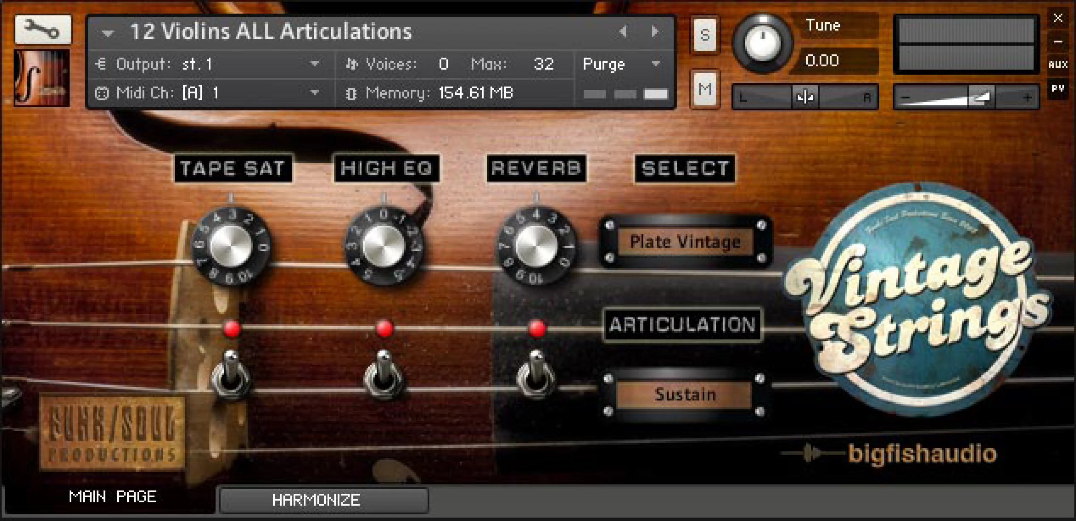Click the TAPE SAT label

click(233, 168)
